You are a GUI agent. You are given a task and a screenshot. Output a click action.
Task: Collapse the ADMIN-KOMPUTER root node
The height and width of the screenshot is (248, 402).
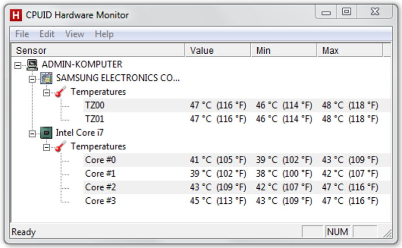[x=18, y=66]
